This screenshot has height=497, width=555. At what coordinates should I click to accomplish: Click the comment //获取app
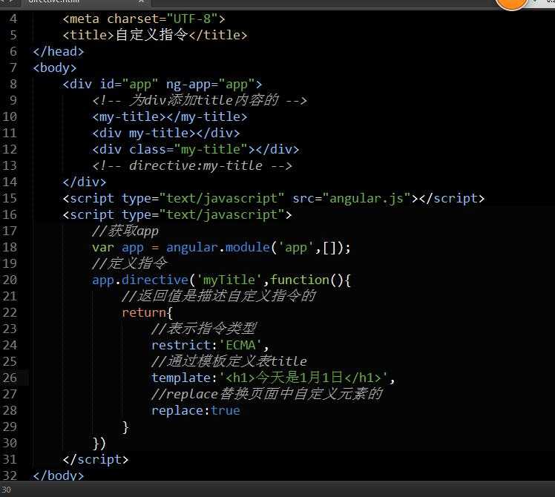tap(125, 231)
